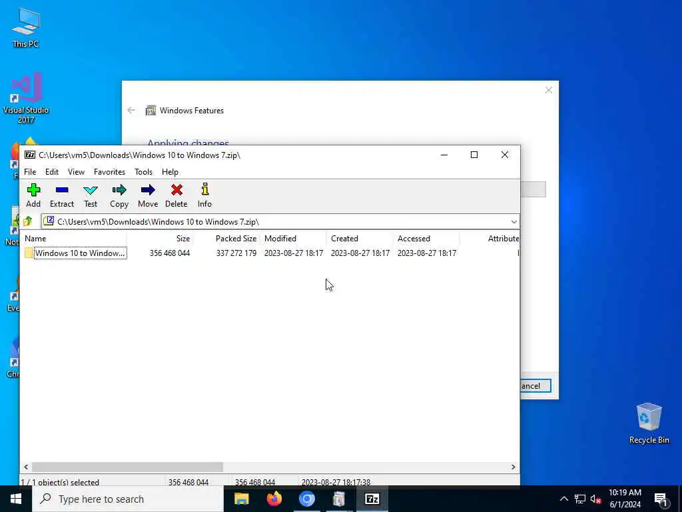
Task: Open the Recycle Bin desktop icon
Action: pos(649,423)
